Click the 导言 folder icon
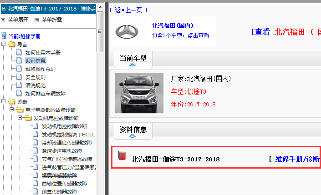Image resolution: width=321 pixels, height=195 pixels. tap(12, 44)
